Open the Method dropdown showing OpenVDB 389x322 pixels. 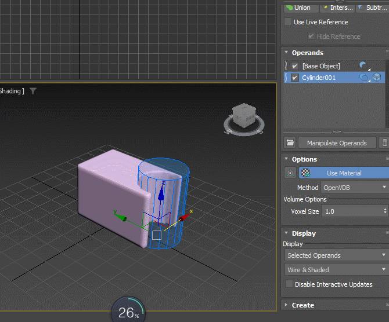(x=354, y=188)
